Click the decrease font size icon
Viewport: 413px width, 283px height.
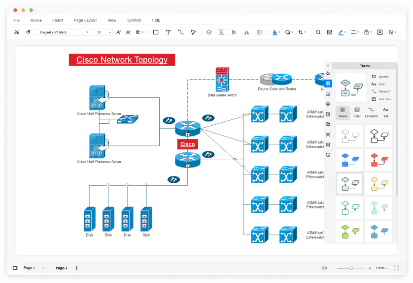pos(128,32)
